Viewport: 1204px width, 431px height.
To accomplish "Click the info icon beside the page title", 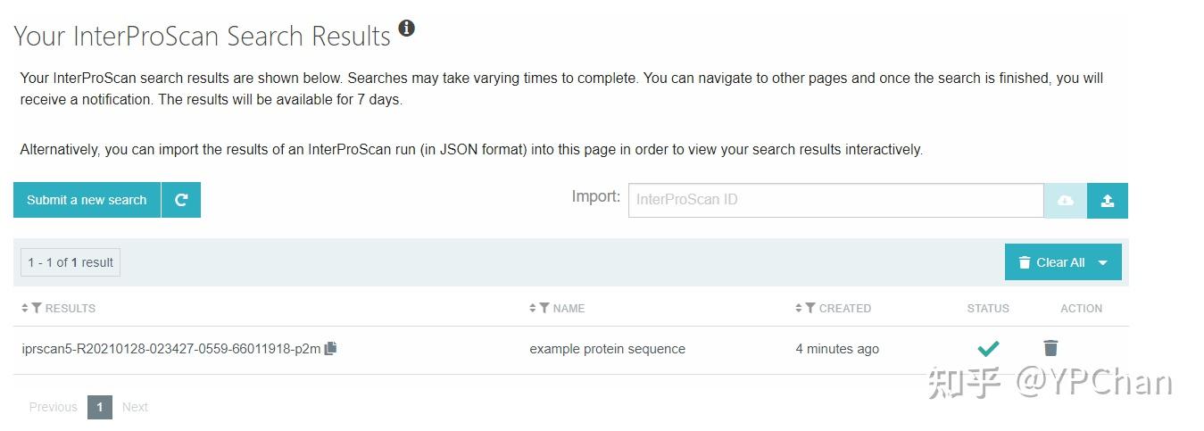I will (406, 29).
